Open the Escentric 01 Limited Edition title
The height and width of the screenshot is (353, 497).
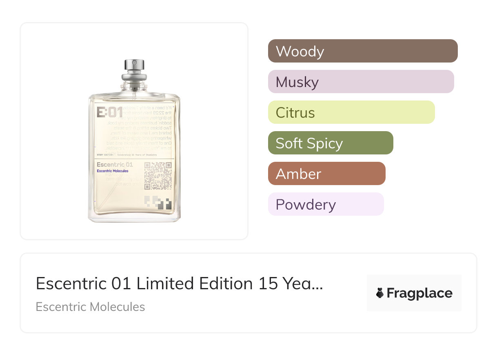(180, 284)
